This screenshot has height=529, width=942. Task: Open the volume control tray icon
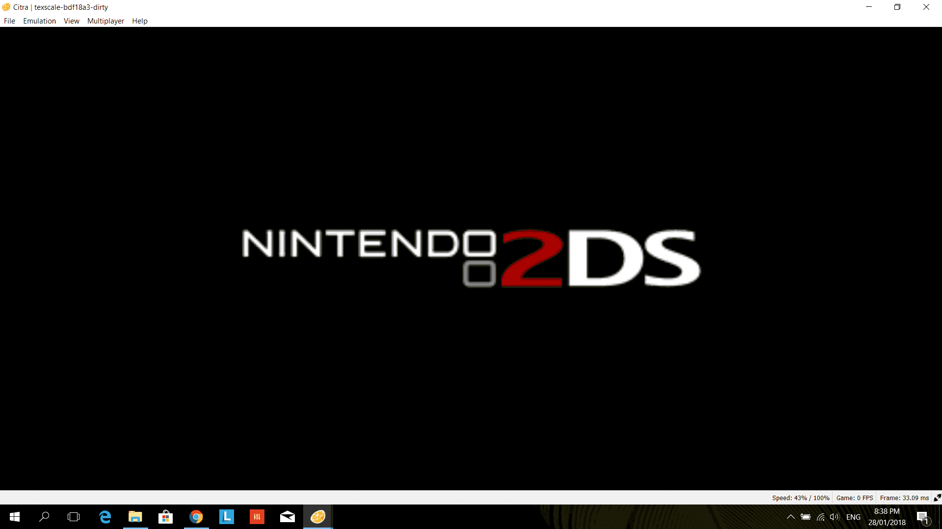click(x=835, y=517)
